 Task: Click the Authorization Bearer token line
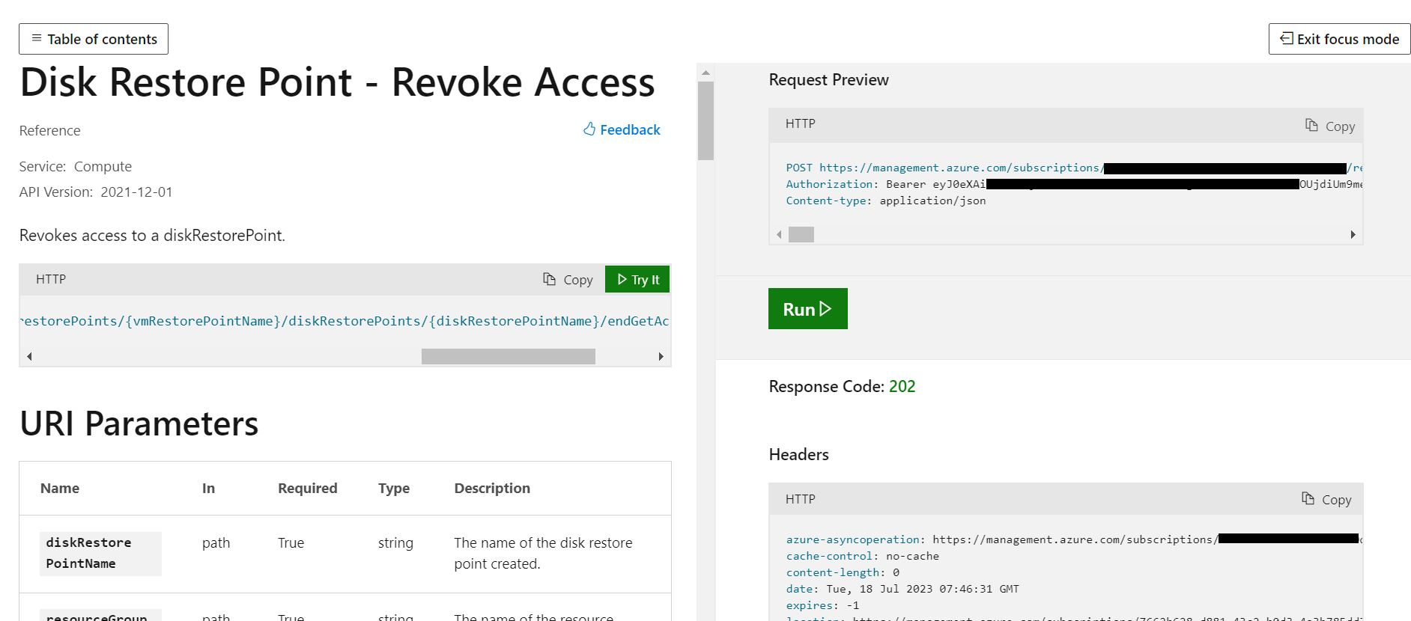[1074, 184]
